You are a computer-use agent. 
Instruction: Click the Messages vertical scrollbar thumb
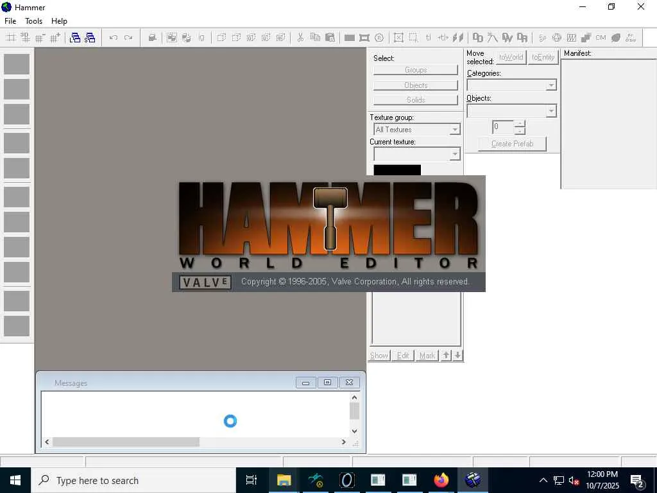(354, 411)
